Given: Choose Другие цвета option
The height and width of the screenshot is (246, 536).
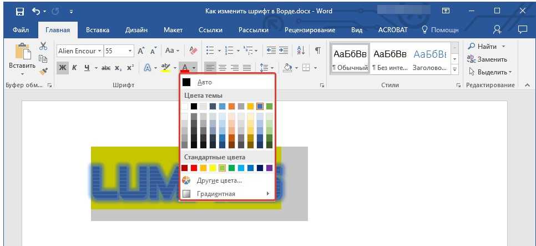Looking at the screenshot, I should (x=219, y=180).
